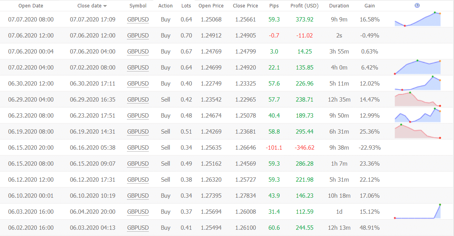
Task: Click the 23.36% gain value
Action: point(370,164)
